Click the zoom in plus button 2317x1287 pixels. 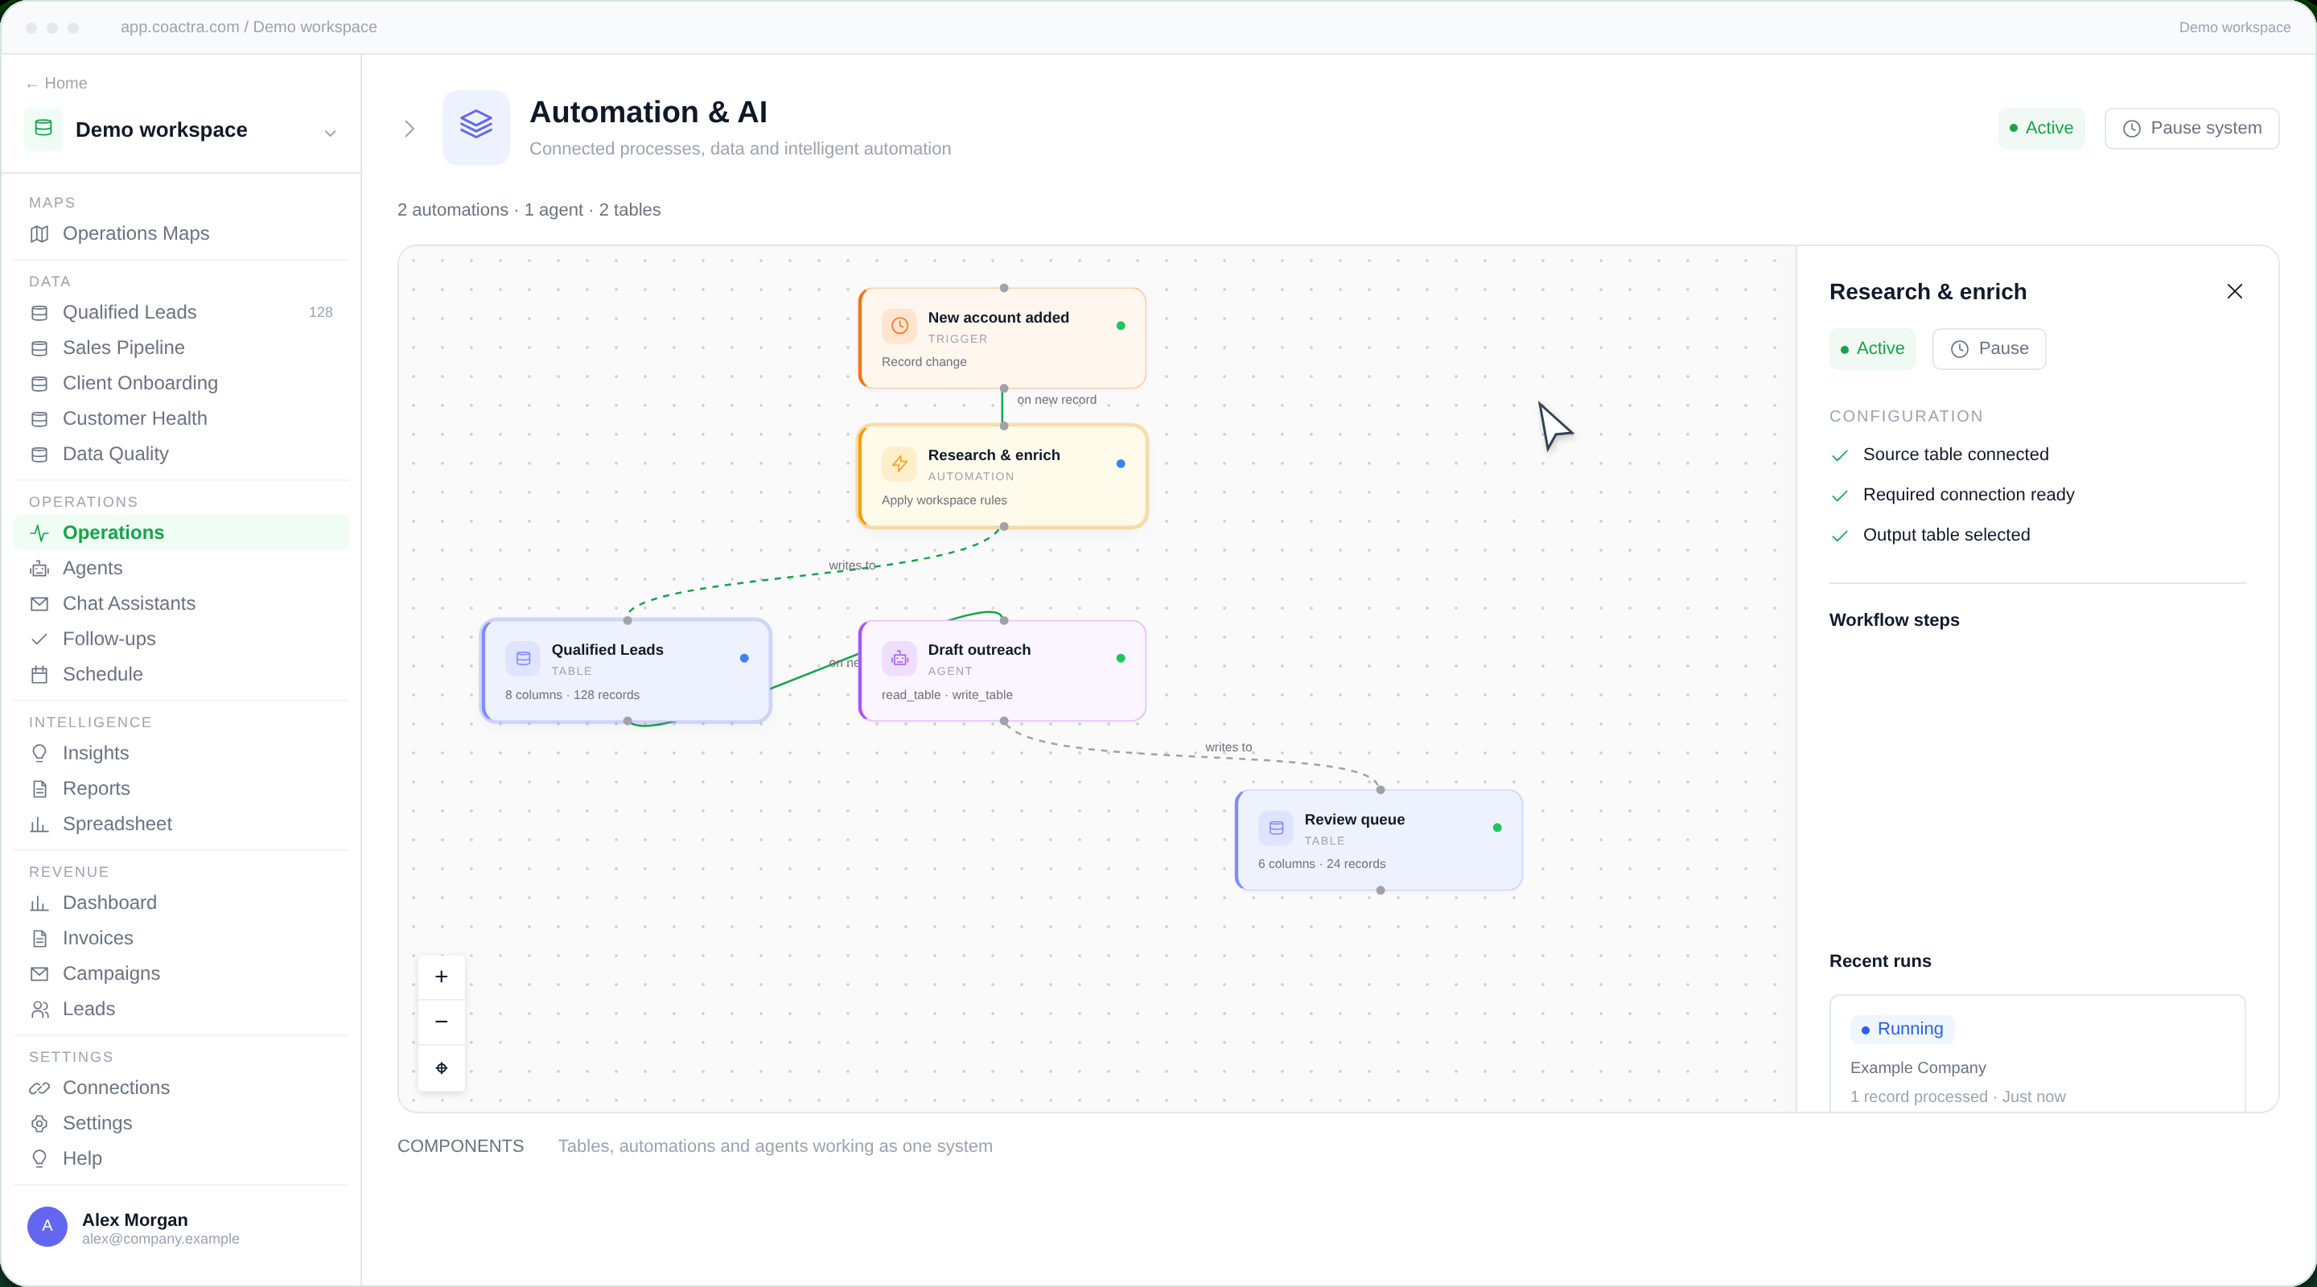[441, 977]
